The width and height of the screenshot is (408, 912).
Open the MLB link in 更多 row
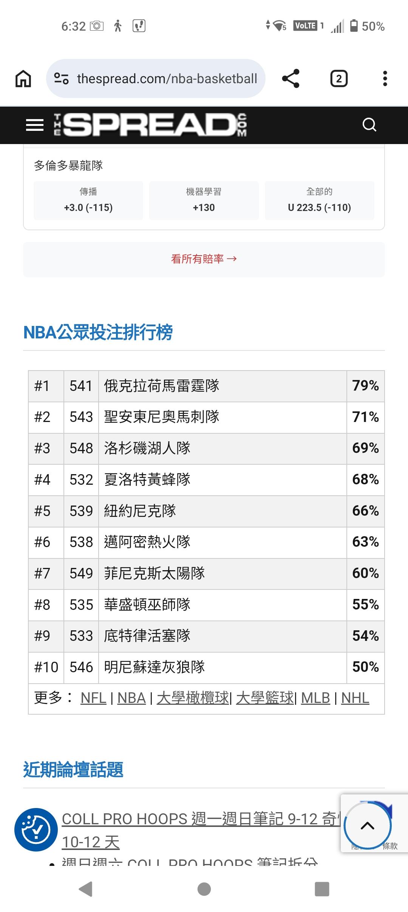coord(315,698)
